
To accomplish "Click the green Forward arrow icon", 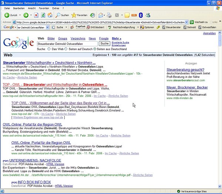I will pos(26,15).
